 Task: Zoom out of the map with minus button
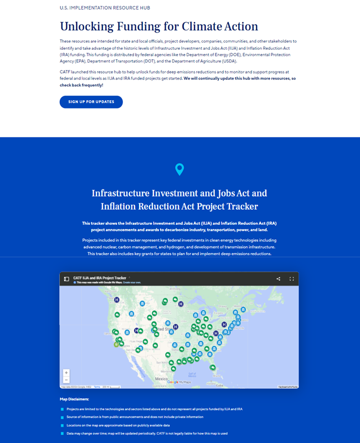[66, 380]
